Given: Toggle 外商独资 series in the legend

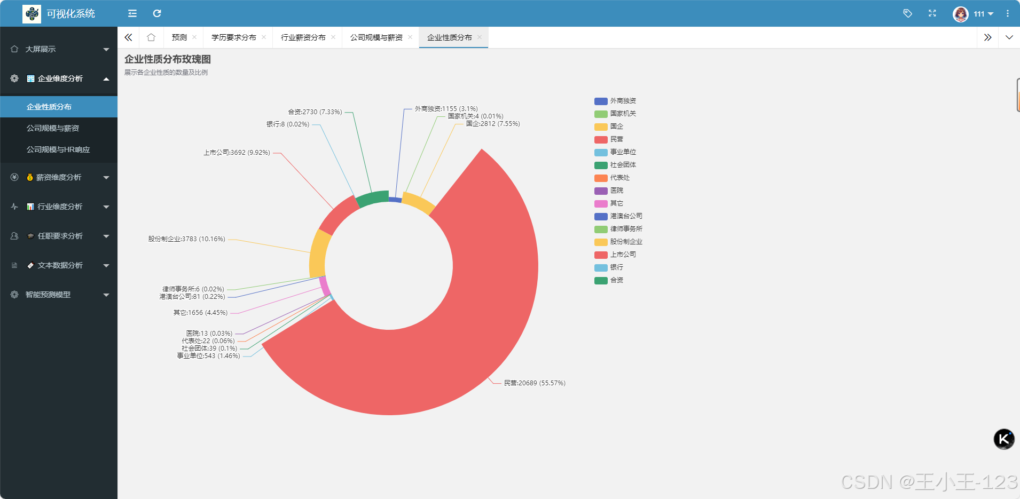Looking at the screenshot, I should [x=615, y=101].
